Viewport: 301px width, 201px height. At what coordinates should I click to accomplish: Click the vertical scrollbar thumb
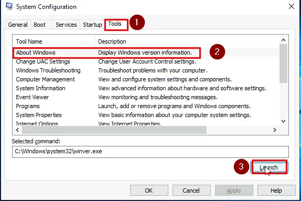click(x=283, y=64)
